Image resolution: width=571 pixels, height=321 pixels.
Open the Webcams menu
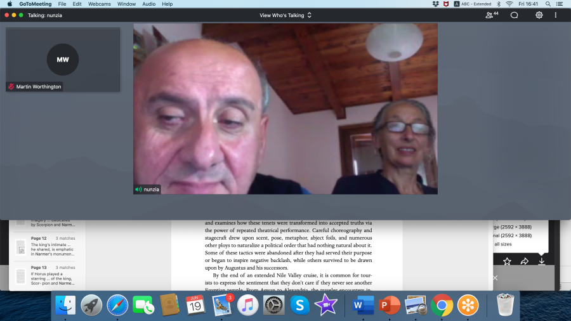pyautogui.click(x=100, y=4)
